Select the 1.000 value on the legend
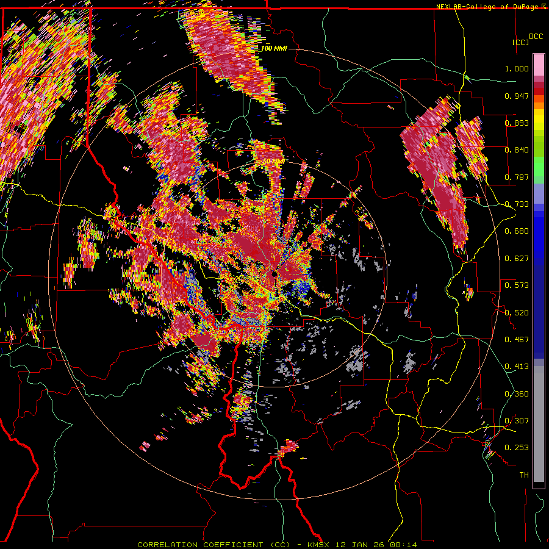This screenshot has width=549, height=549. [x=517, y=68]
